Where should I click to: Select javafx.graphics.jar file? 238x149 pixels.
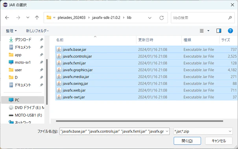pyautogui.click(x=146, y=70)
